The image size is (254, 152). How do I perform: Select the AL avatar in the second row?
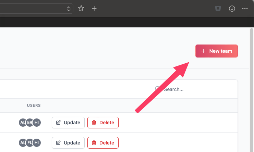coord(23,142)
